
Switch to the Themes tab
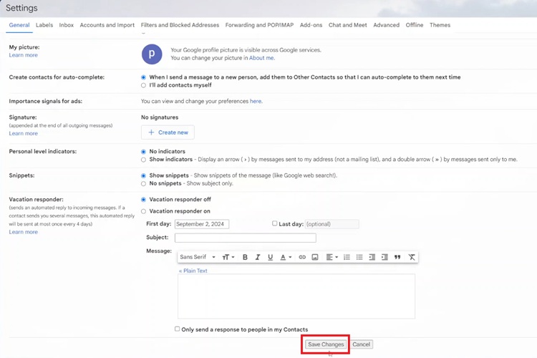440,25
